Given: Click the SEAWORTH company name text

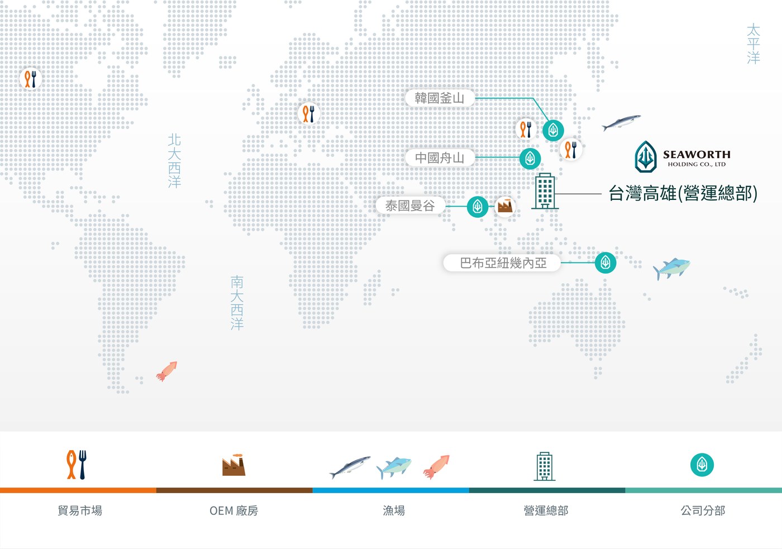Looking at the screenshot, I should click(x=697, y=154).
